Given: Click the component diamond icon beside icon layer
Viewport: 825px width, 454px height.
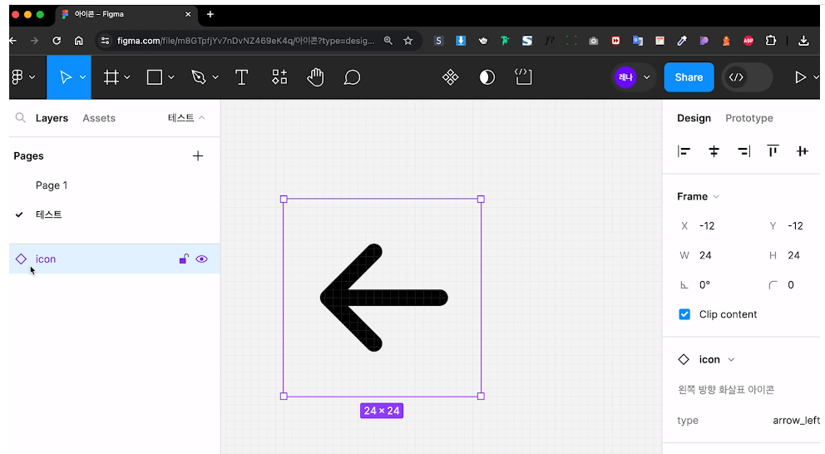Looking at the screenshot, I should coord(21,259).
